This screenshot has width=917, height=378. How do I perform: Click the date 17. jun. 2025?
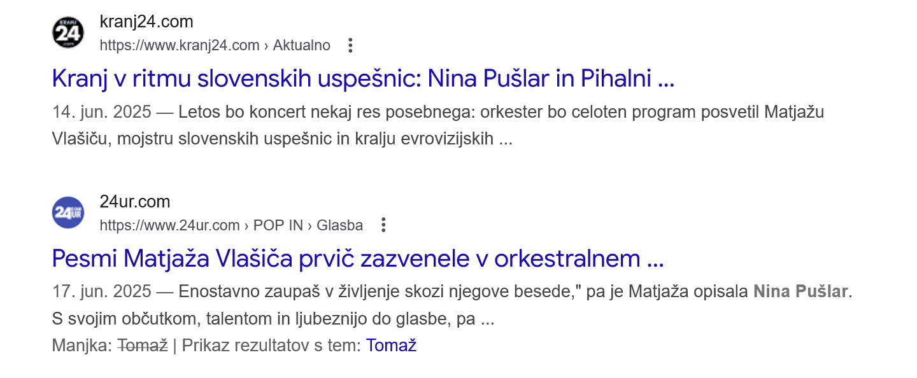tap(102, 291)
